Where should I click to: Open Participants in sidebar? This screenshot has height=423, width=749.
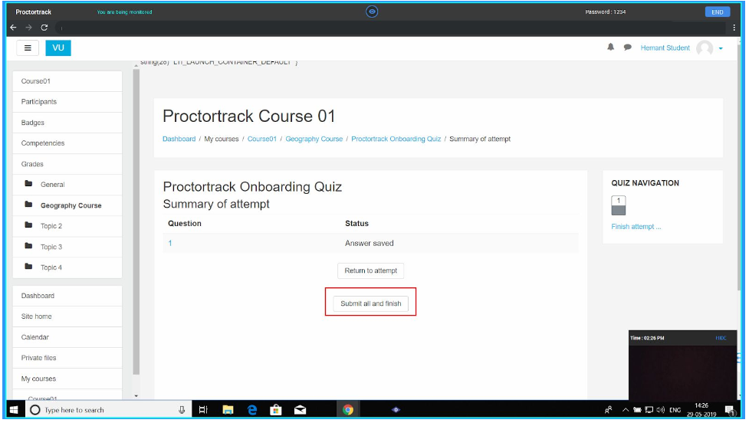[x=67, y=102]
